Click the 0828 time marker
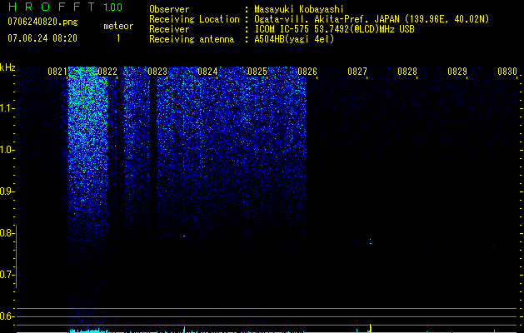The image size is (524, 333). (407, 72)
